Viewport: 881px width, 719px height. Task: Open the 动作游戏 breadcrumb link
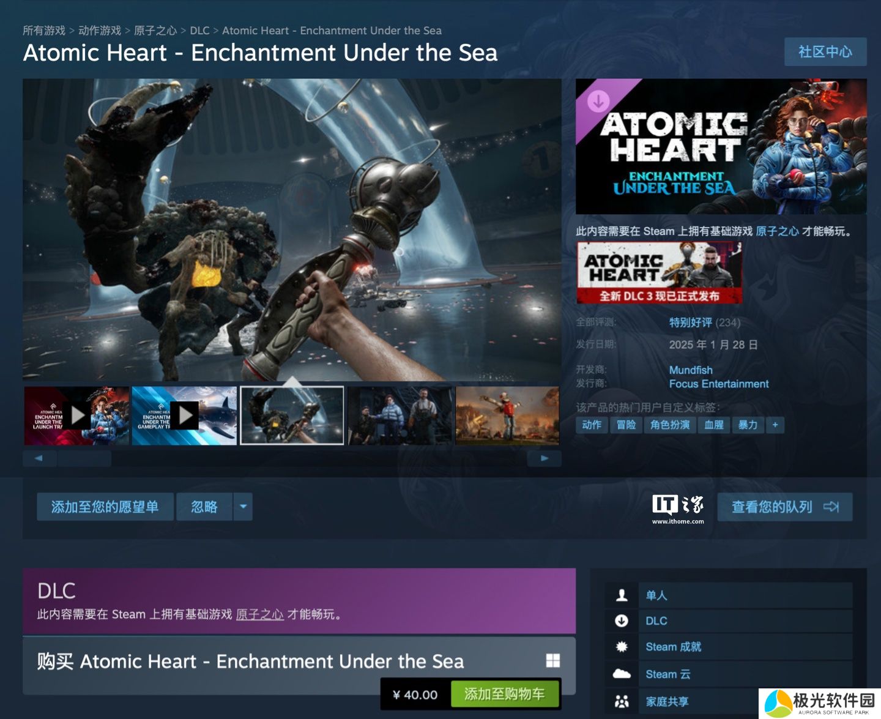tap(100, 31)
